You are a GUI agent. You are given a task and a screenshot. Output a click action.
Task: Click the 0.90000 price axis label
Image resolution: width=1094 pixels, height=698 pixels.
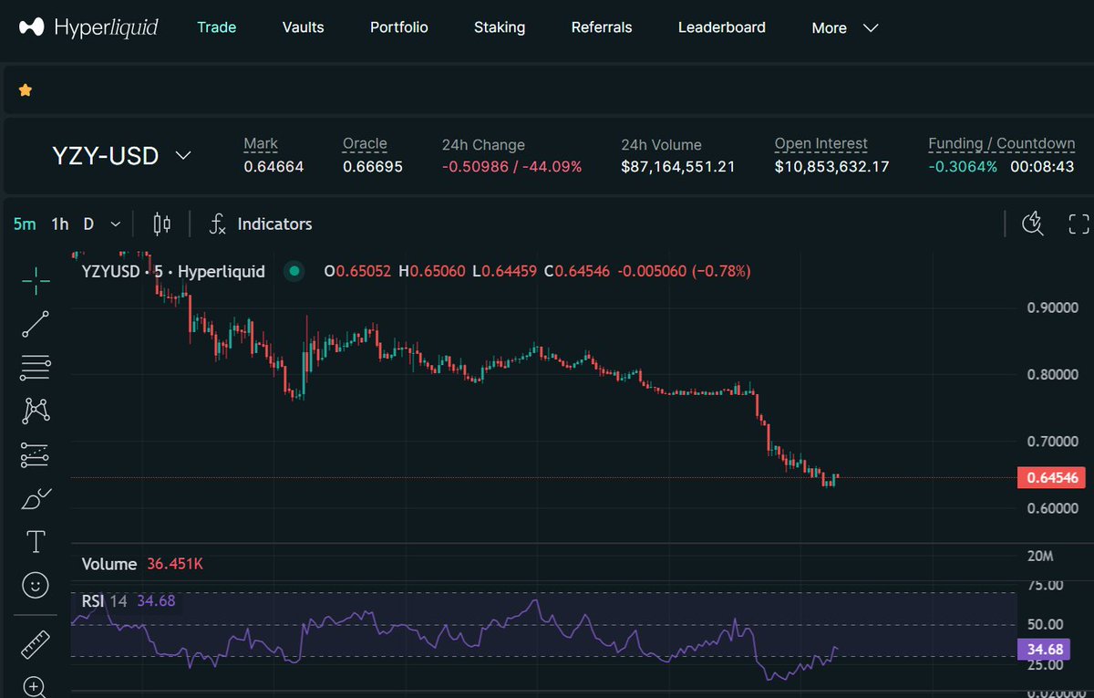click(1053, 307)
